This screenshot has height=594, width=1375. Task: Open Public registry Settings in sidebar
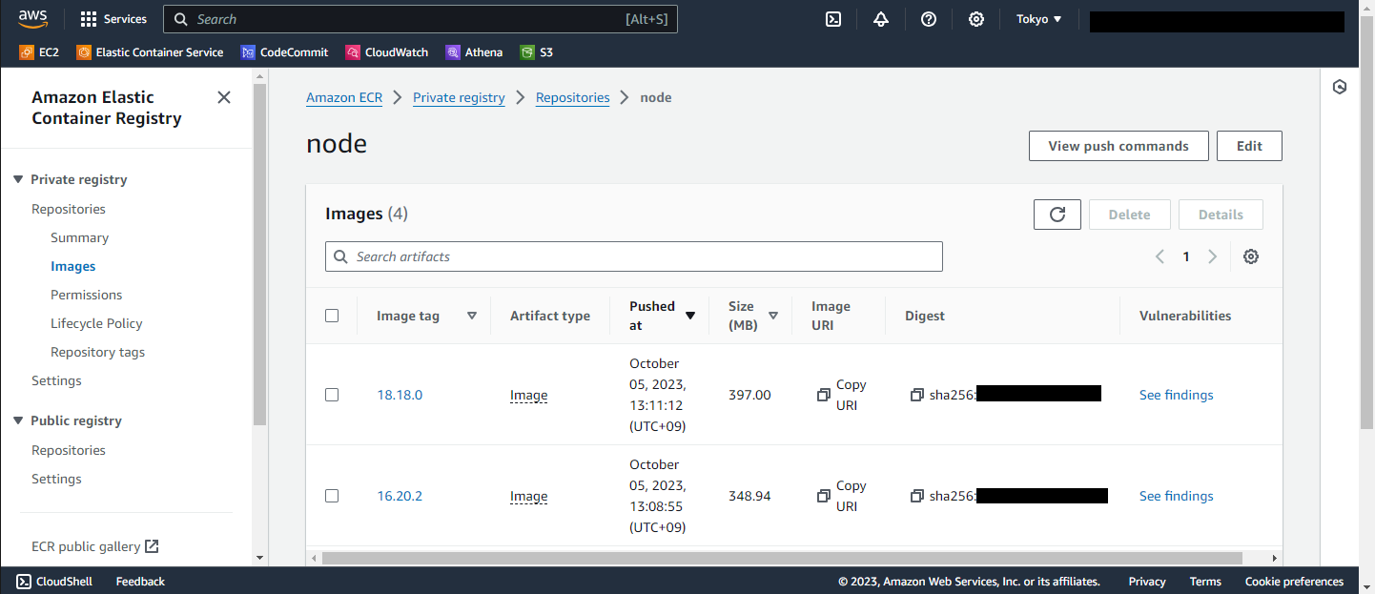[56, 479]
